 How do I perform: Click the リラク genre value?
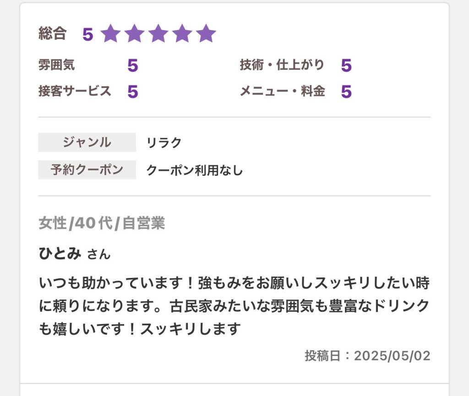click(x=164, y=142)
